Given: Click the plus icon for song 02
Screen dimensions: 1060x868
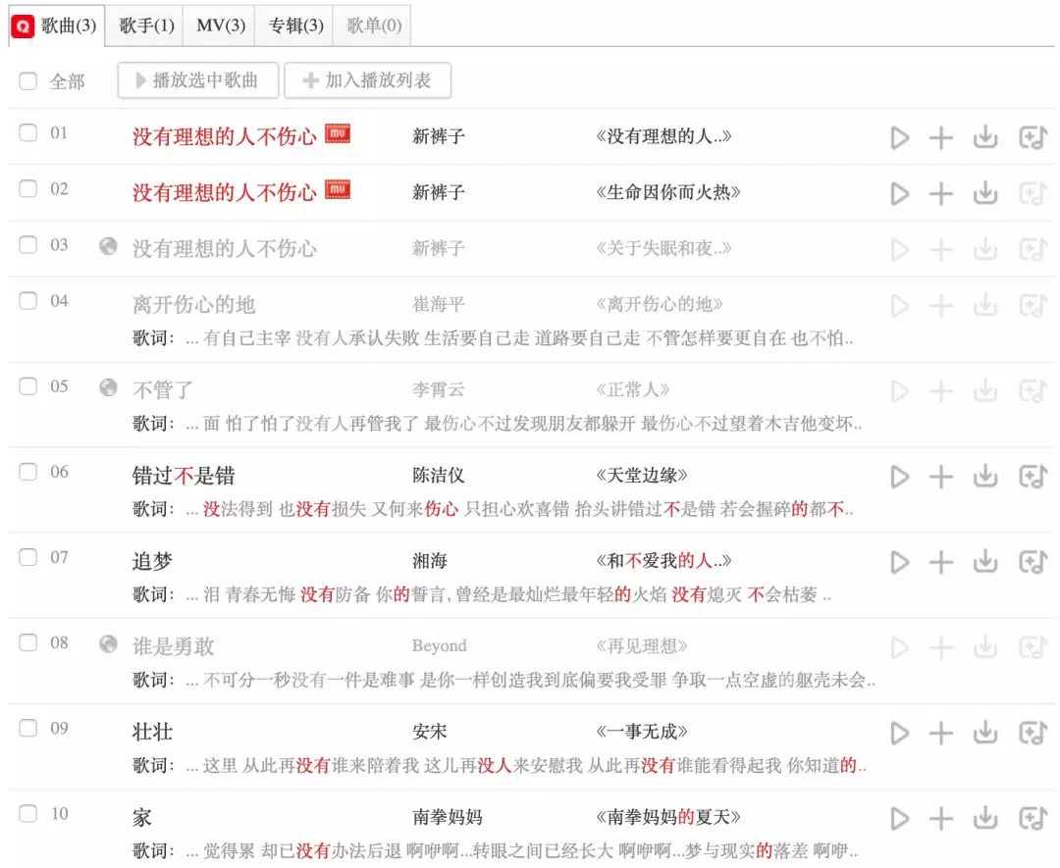Looking at the screenshot, I should point(941,194).
